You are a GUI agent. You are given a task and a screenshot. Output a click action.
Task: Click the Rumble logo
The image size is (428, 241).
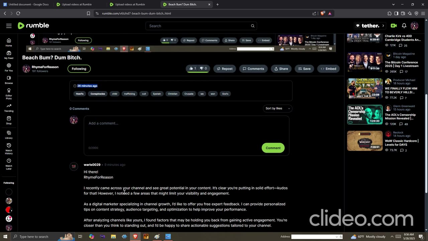coord(33,25)
